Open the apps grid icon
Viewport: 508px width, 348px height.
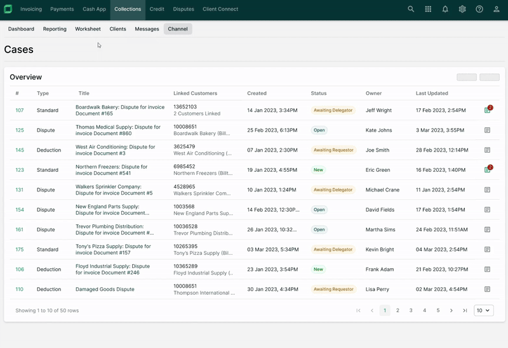click(428, 9)
